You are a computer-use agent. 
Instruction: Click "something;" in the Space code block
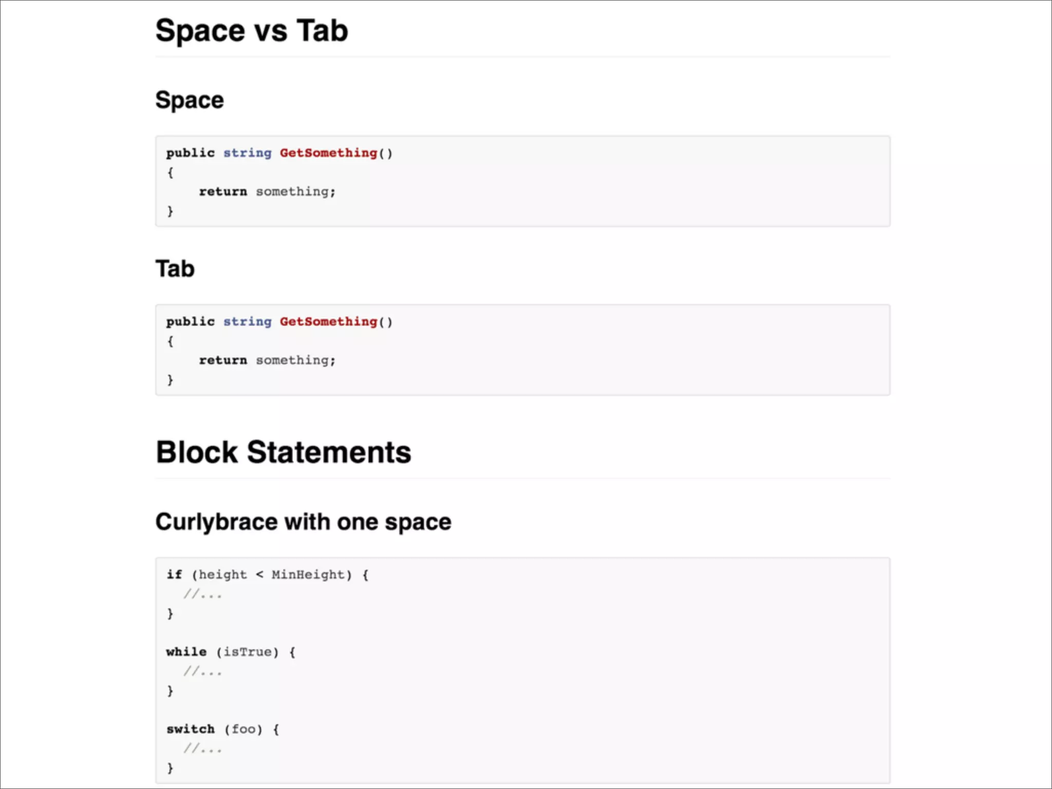(295, 192)
